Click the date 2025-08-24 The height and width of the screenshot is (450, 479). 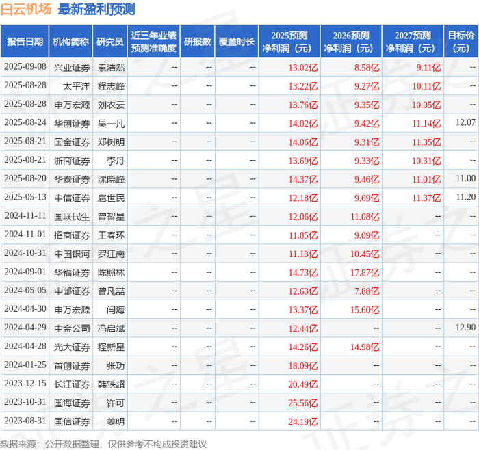[x=25, y=122]
